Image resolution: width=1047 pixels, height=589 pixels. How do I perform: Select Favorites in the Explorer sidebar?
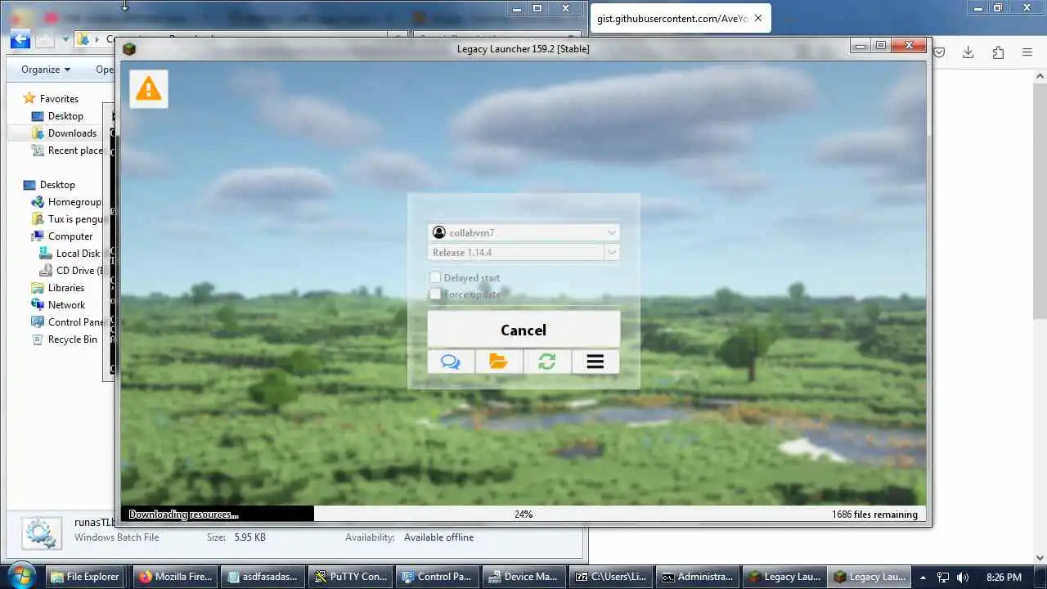(59, 98)
